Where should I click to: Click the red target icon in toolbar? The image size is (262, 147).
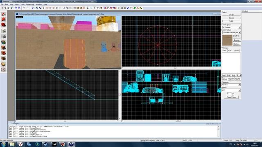click(x=84, y=8)
